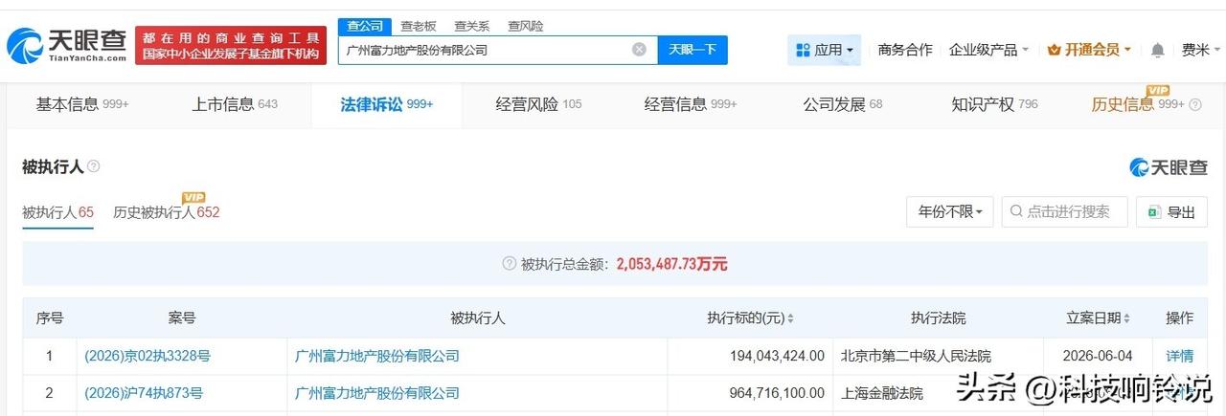1226x416 pixels.
Task: Click the grid icon on 应用 button
Action: tap(803, 50)
